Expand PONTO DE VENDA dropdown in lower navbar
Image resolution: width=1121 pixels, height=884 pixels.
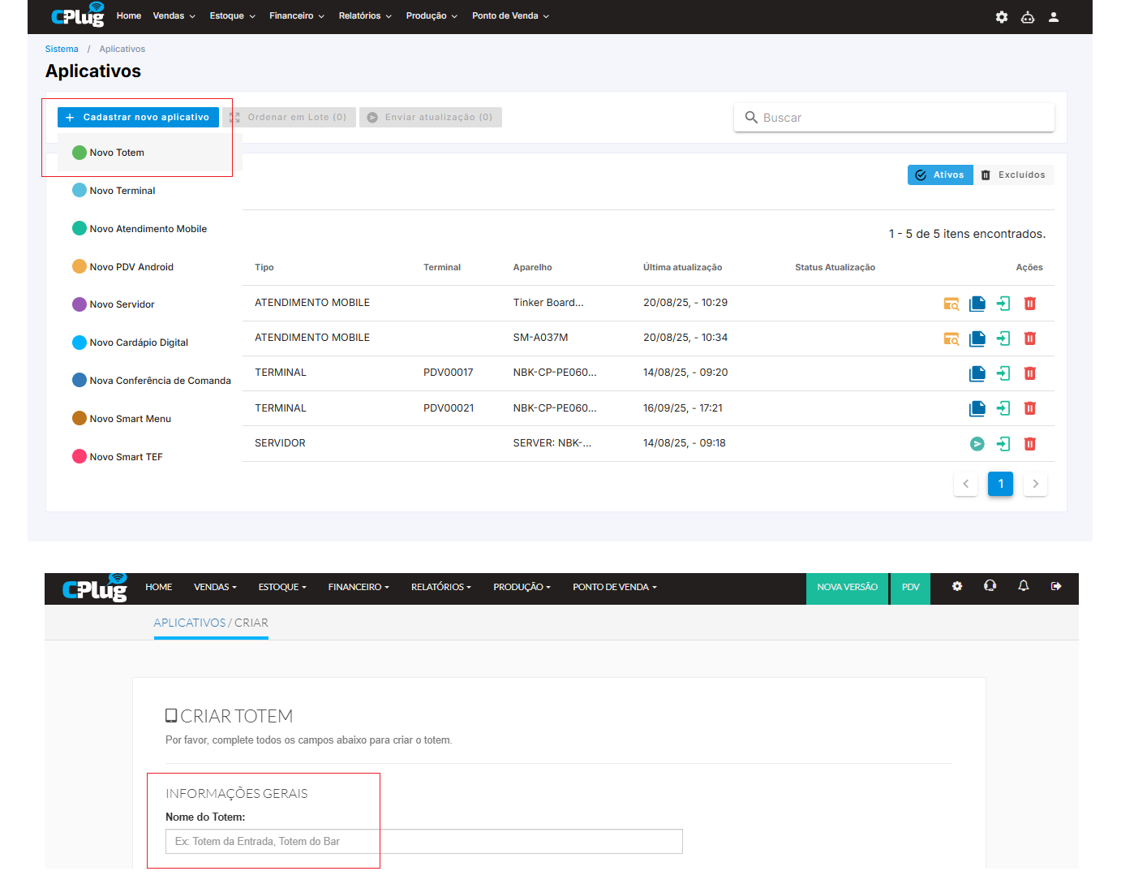point(615,587)
